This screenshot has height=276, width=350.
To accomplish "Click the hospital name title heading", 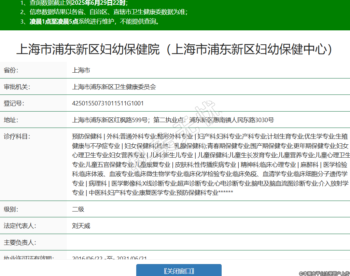I will [x=175, y=49].
